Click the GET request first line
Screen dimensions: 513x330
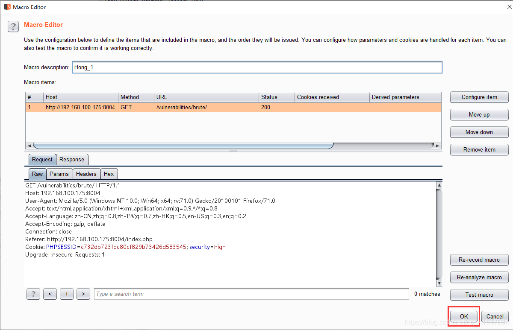coord(73,185)
